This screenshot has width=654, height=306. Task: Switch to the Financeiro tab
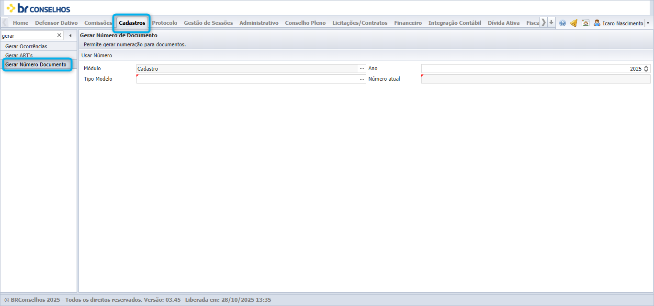pos(408,23)
